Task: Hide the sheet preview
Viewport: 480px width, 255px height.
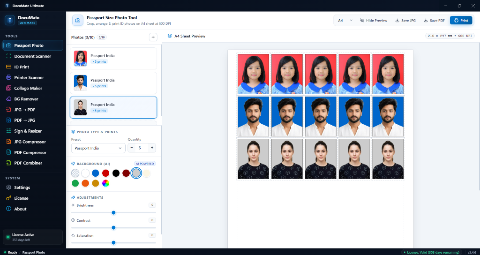Action: [374, 21]
